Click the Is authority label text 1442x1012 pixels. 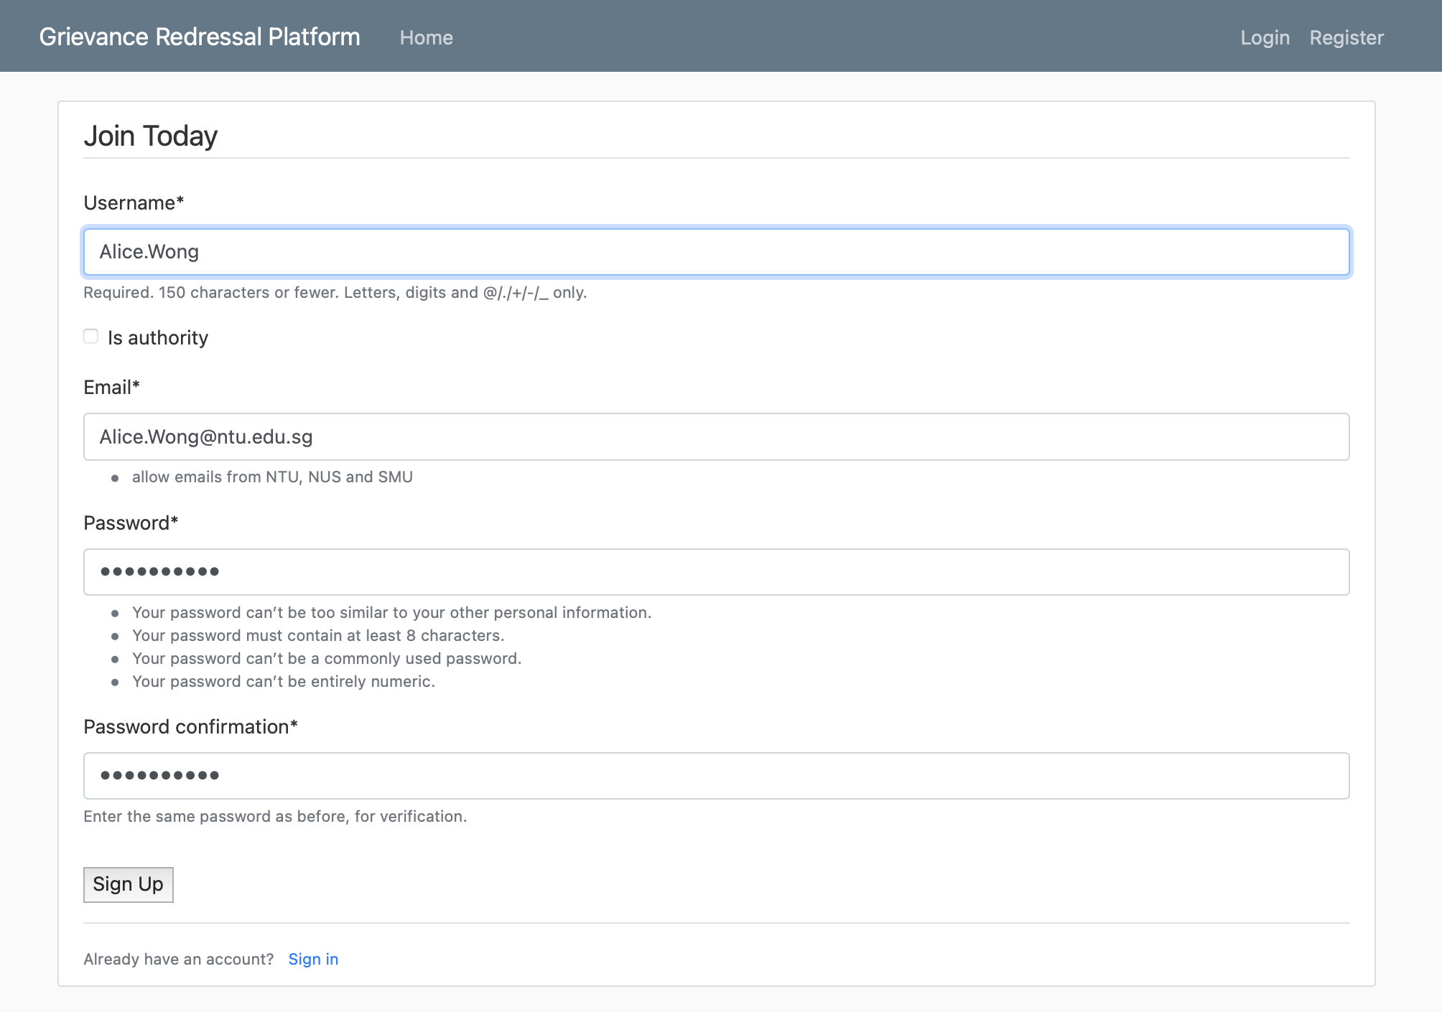click(x=158, y=338)
